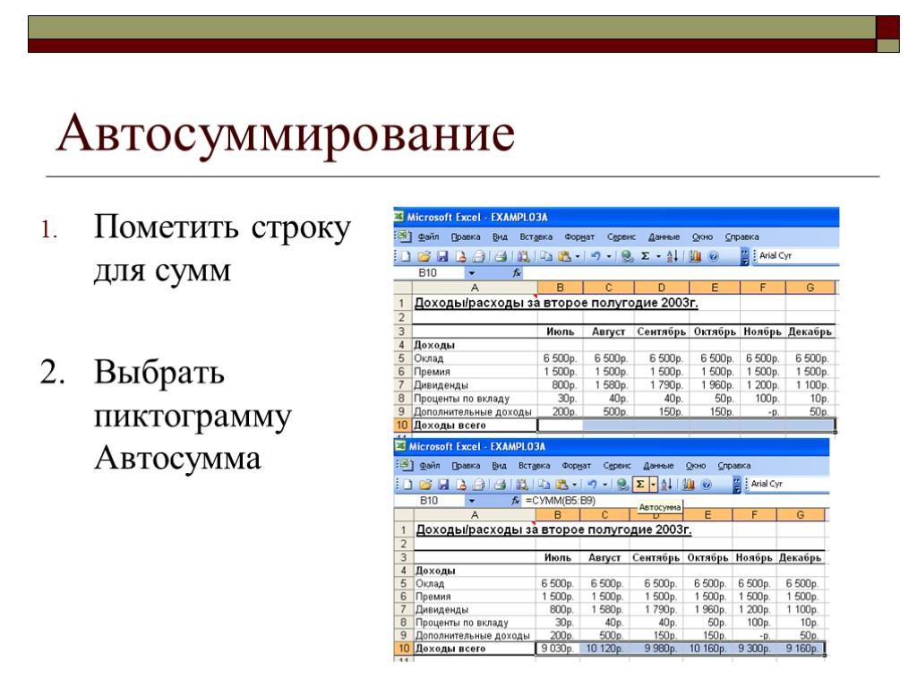The height and width of the screenshot is (688, 917).
Task: Open the Данные menu in lower Excel window
Action: click(x=658, y=466)
